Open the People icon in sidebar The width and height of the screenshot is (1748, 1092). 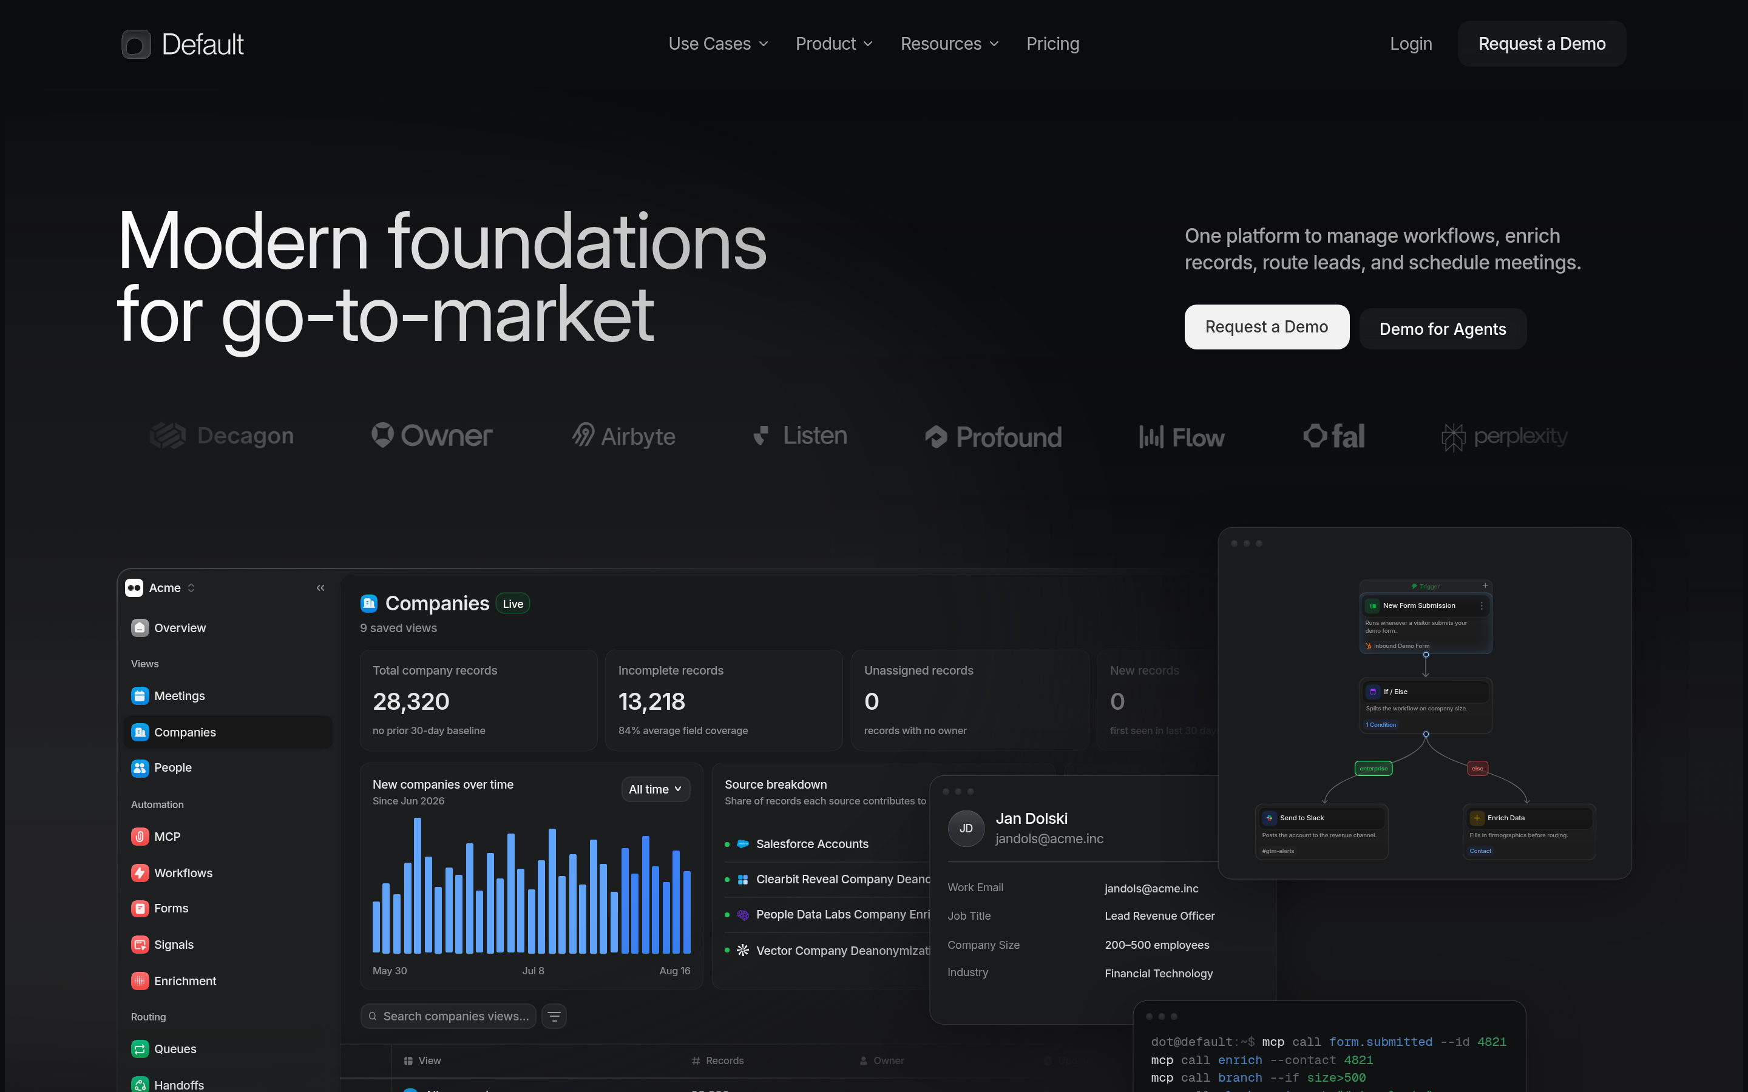pos(140,767)
